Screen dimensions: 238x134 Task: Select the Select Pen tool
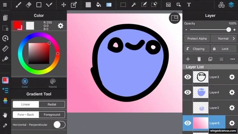144,5
